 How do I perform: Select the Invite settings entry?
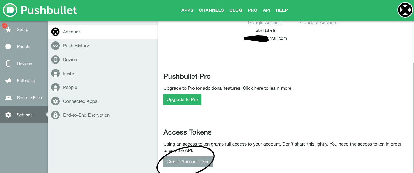[68, 73]
